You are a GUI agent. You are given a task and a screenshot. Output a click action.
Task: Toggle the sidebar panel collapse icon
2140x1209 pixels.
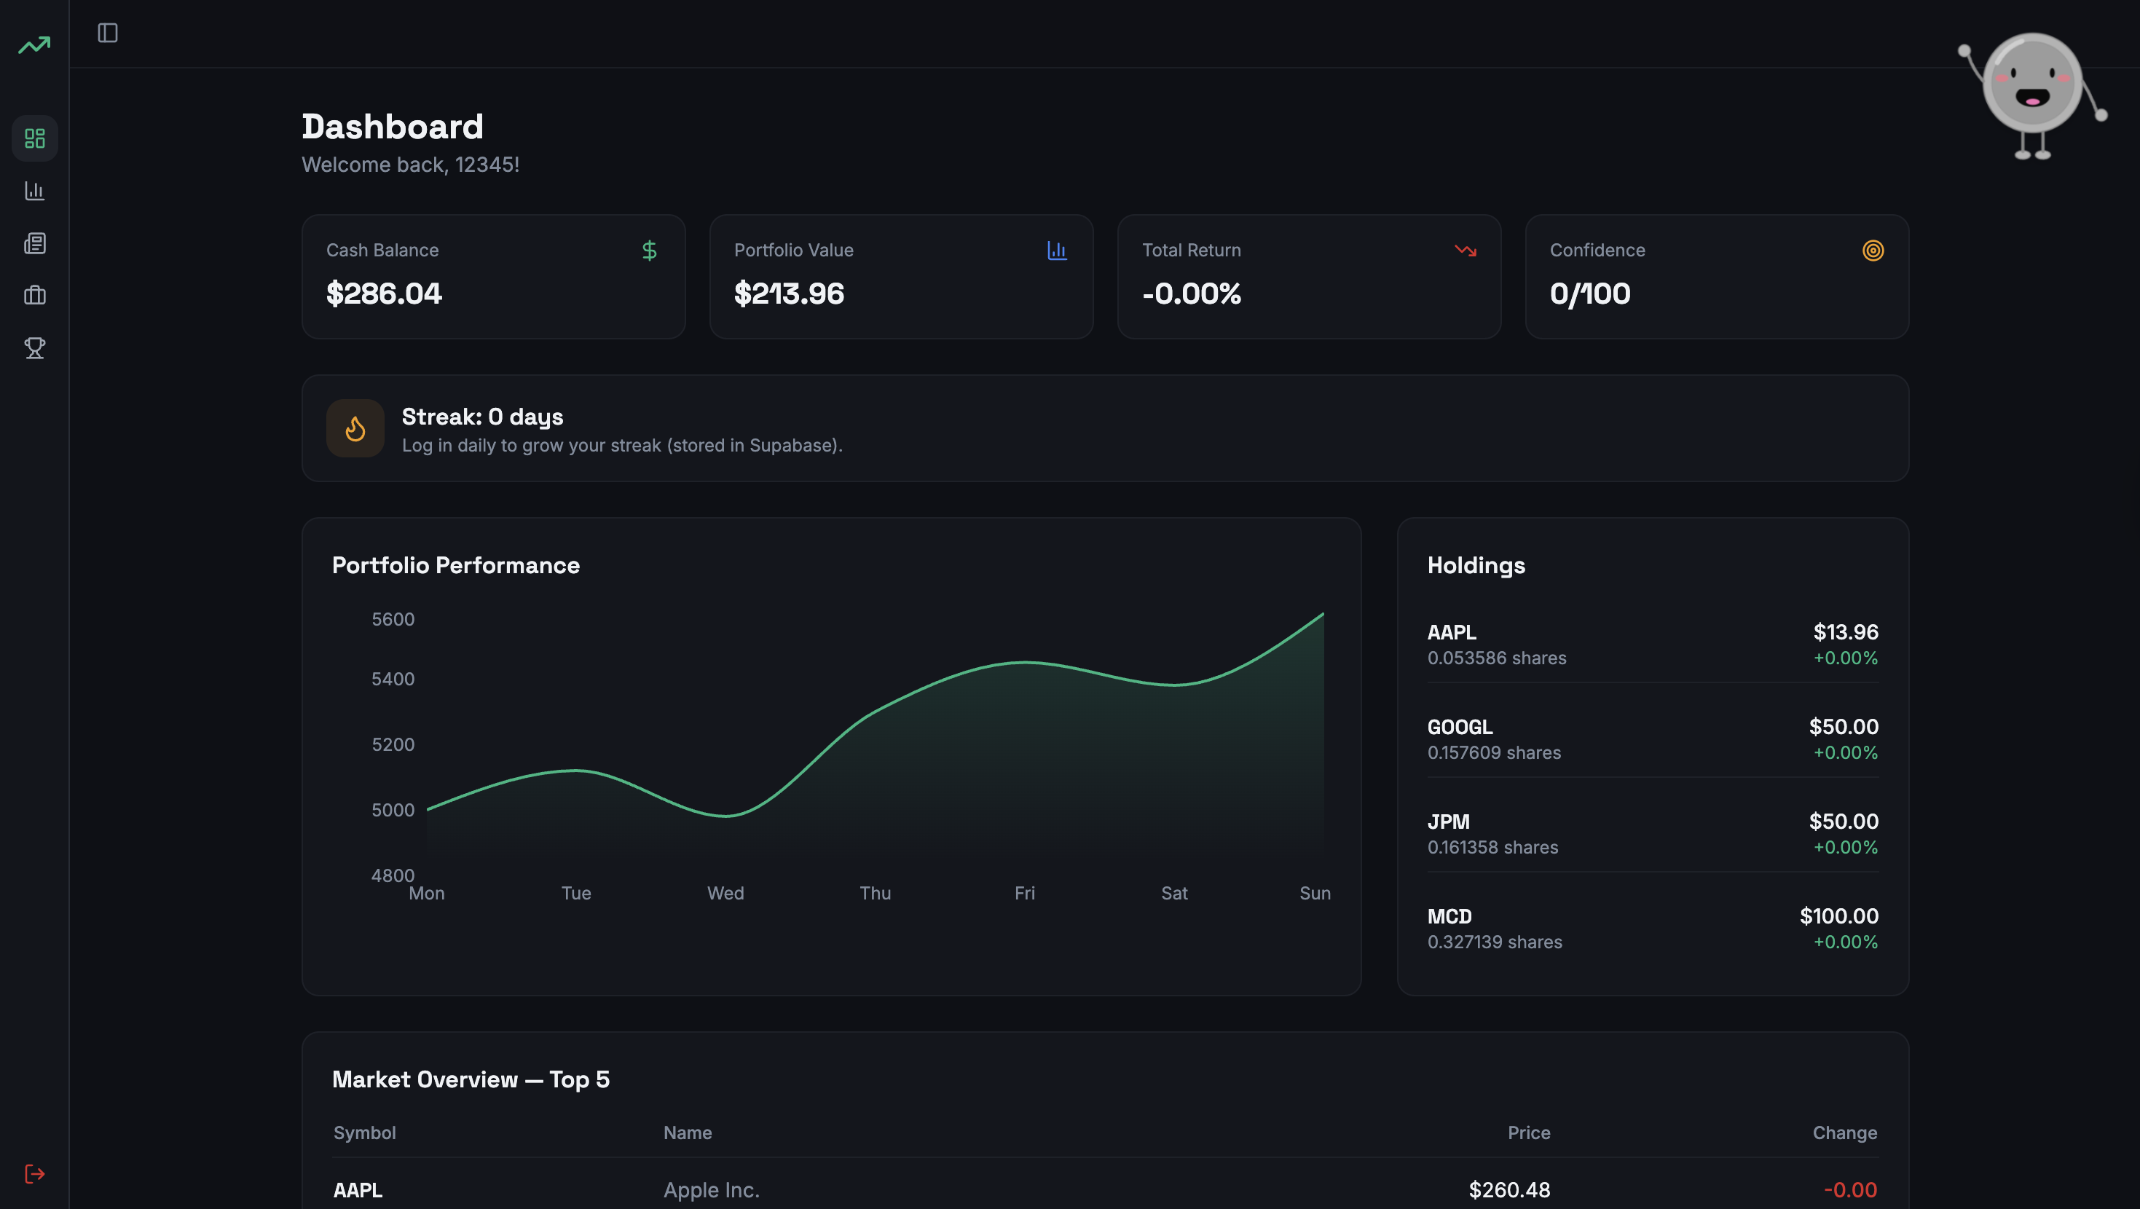(108, 34)
